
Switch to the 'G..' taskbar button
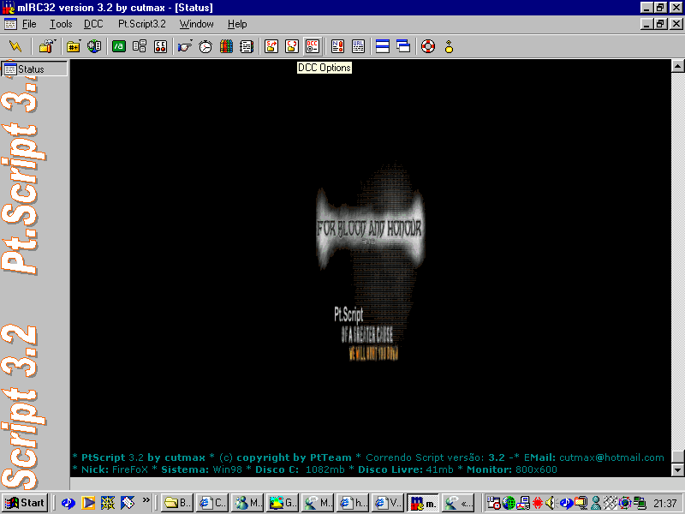(x=283, y=503)
